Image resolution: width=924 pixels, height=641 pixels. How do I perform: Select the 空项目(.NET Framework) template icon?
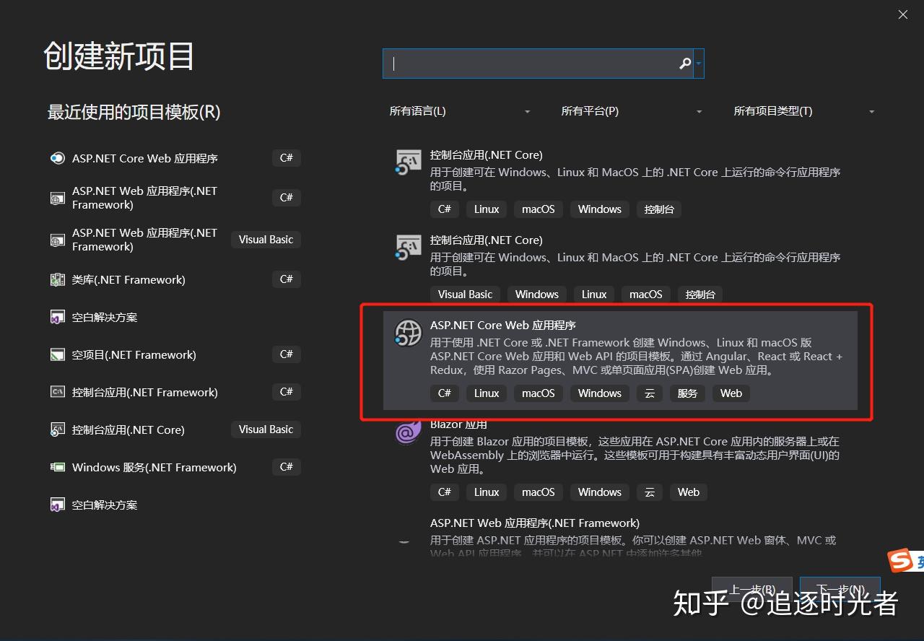[x=58, y=354]
